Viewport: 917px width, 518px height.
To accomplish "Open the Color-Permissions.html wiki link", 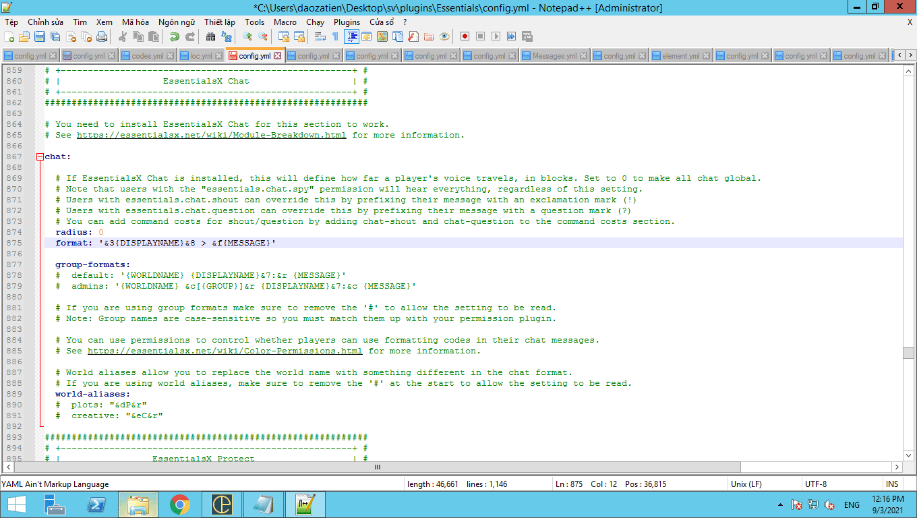I will (225, 351).
